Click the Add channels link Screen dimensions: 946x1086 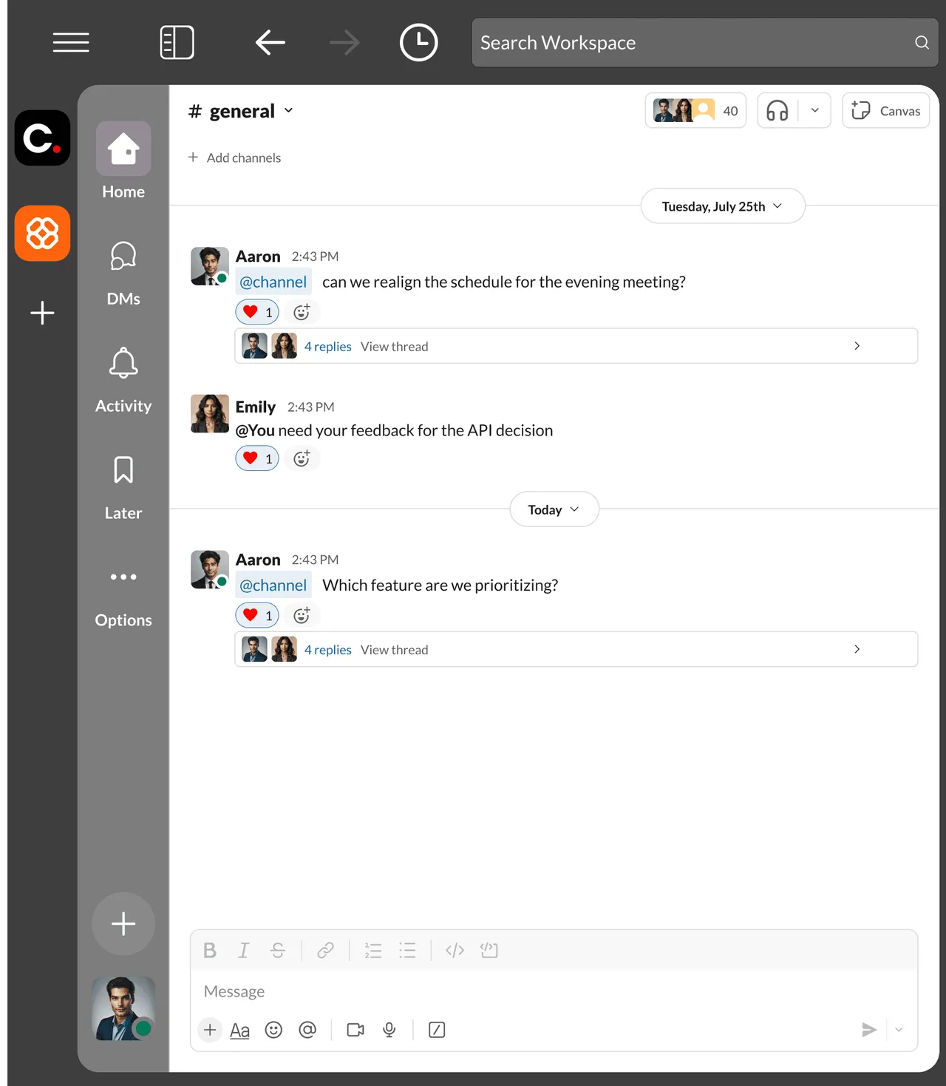[x=235, y=157]
